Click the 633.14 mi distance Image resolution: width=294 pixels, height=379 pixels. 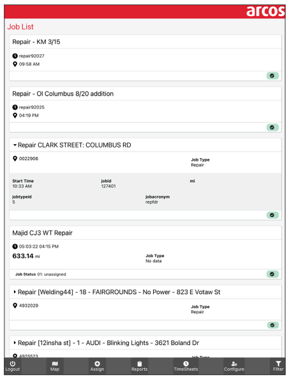26,256
